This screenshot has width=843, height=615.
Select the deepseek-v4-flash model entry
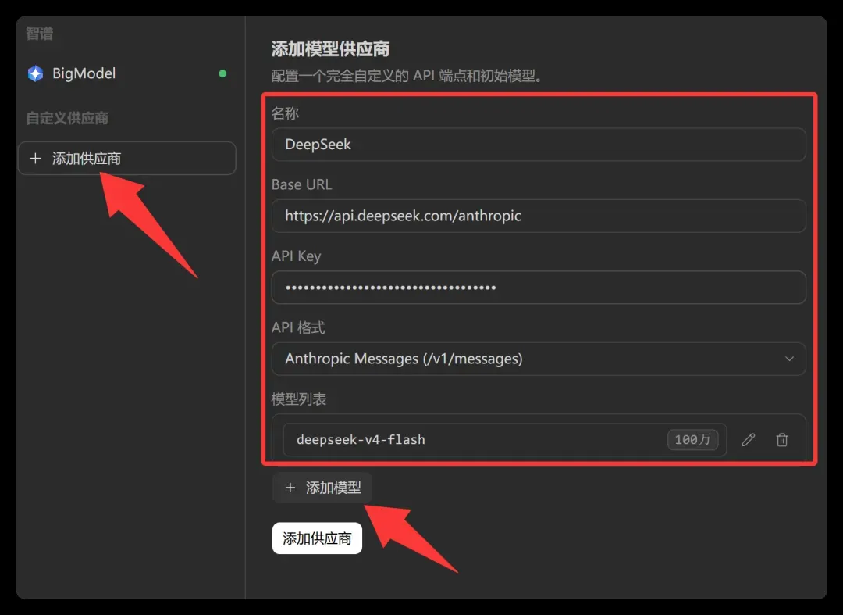(x=504, y=440)
